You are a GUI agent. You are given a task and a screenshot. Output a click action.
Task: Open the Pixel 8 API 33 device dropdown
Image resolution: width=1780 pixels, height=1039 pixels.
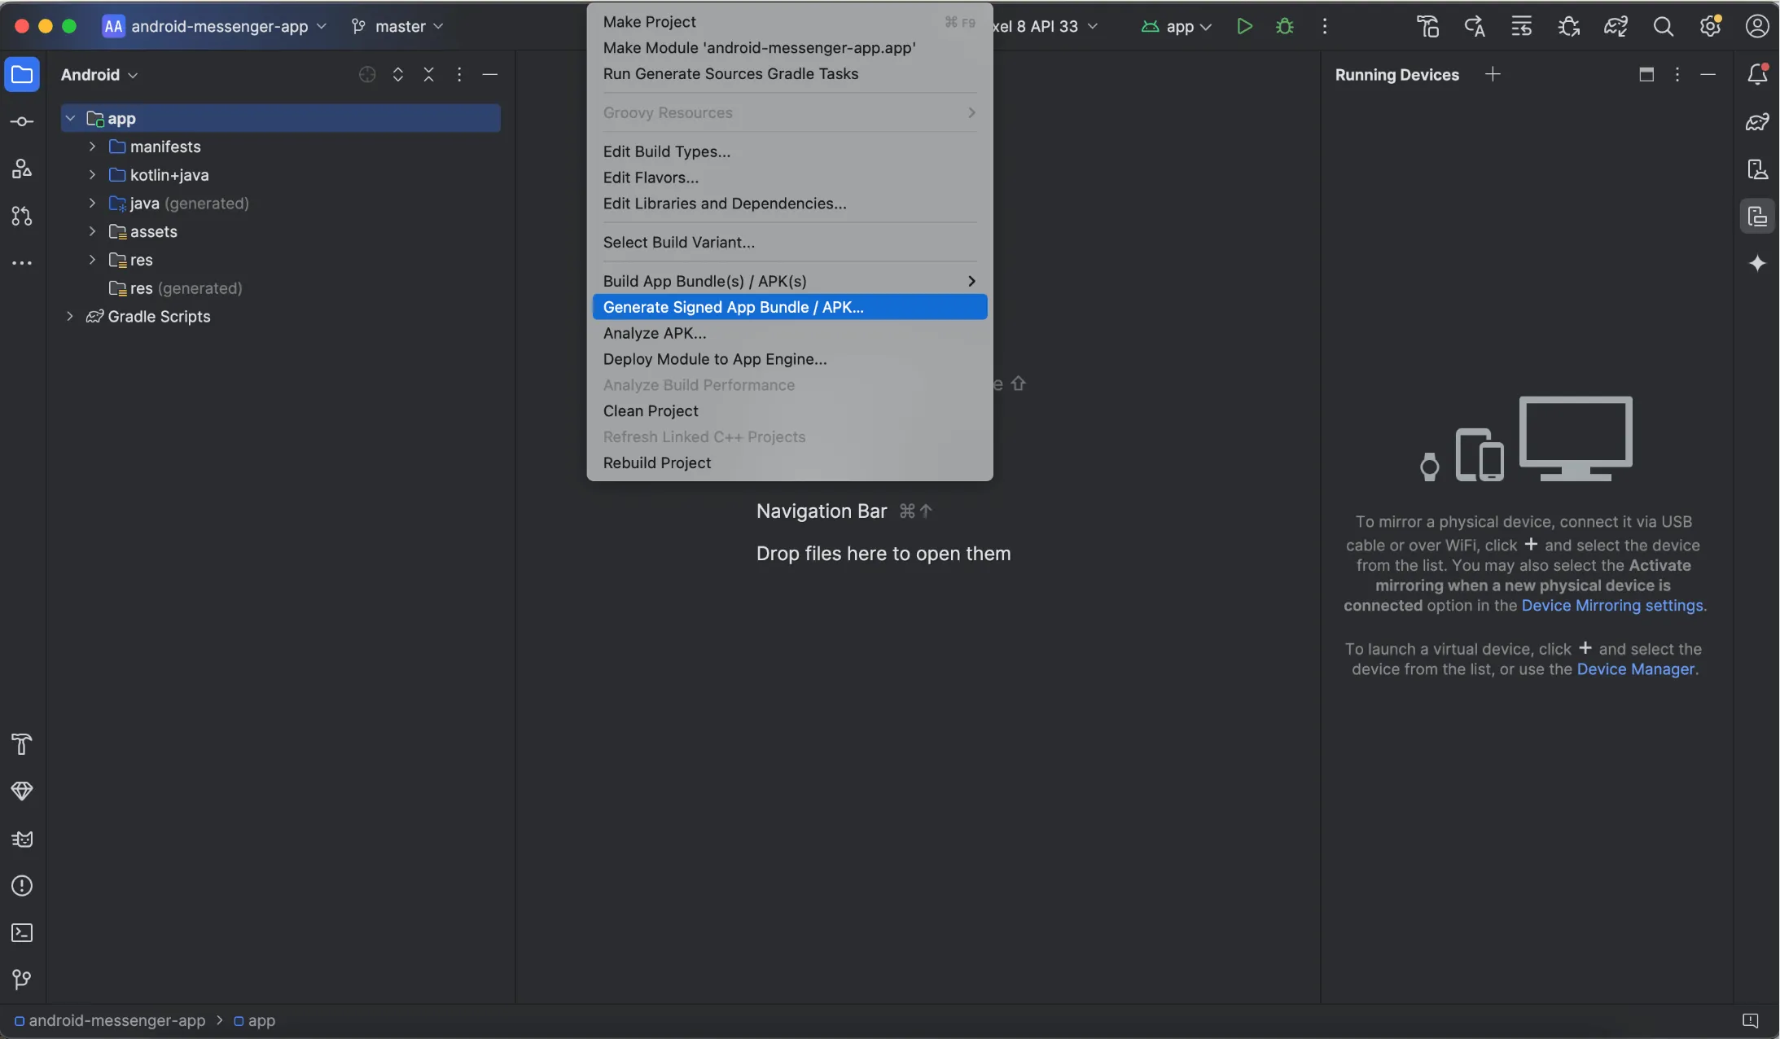[1046, 26]
